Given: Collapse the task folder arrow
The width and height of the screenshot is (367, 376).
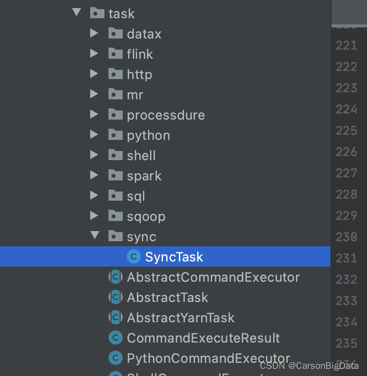Looking at the screenshot, I should [x=77, y=12].
